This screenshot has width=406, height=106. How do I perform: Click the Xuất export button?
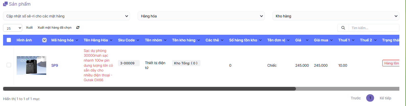point(29,28)
